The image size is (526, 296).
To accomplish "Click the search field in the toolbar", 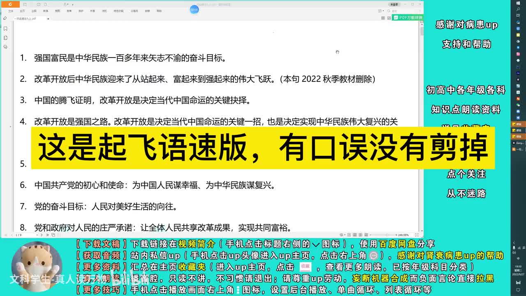I will (403, 11).
